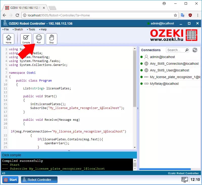Select MyRelay@localhost connection
Viewport: 202px width, 185px height.
[x=170, y=84]
